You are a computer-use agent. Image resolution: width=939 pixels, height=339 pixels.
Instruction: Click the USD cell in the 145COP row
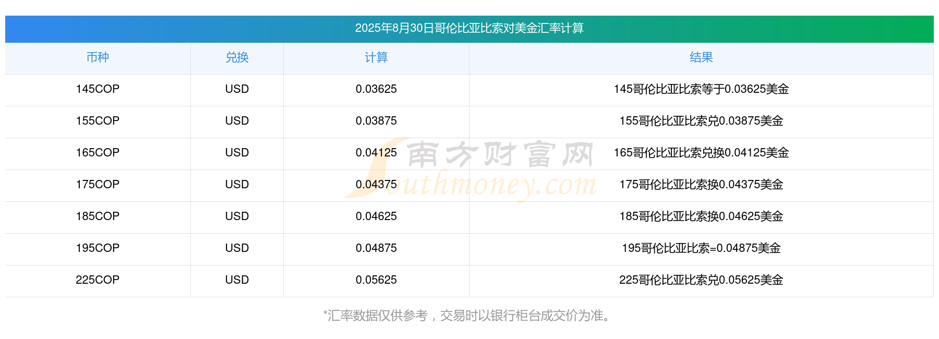point(237,89)
